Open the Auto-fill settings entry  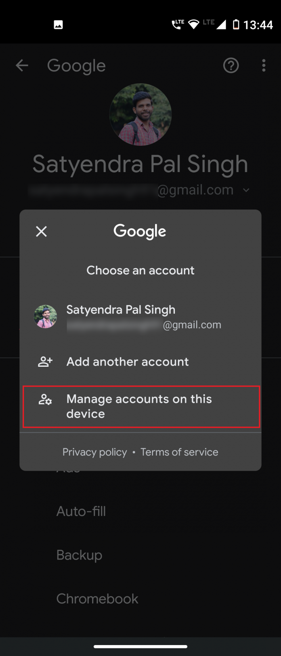click(x=81, y=511)
